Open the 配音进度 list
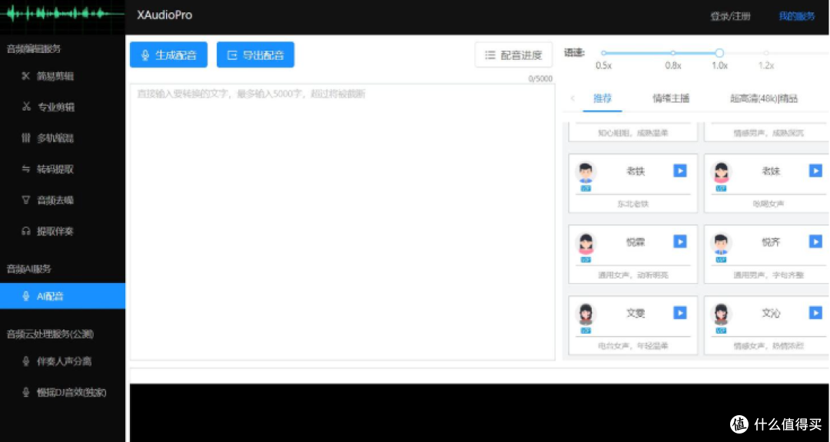The width and height of the screenshot is (830, 442). (513, 55)
